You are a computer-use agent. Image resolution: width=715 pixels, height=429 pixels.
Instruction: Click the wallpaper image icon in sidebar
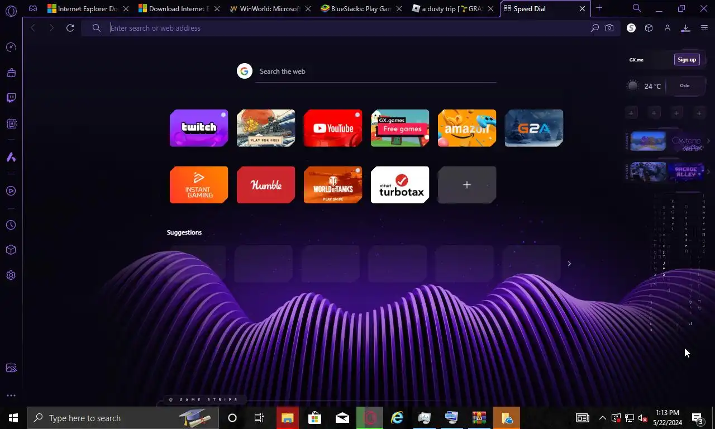point(11,368)
